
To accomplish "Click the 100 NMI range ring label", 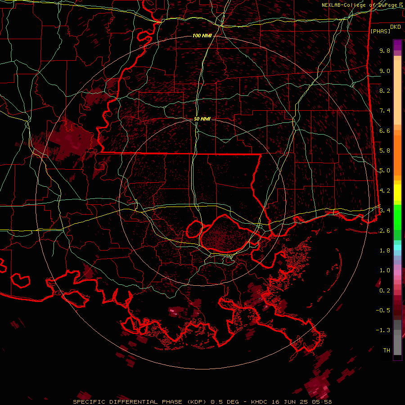I will 202,36.
